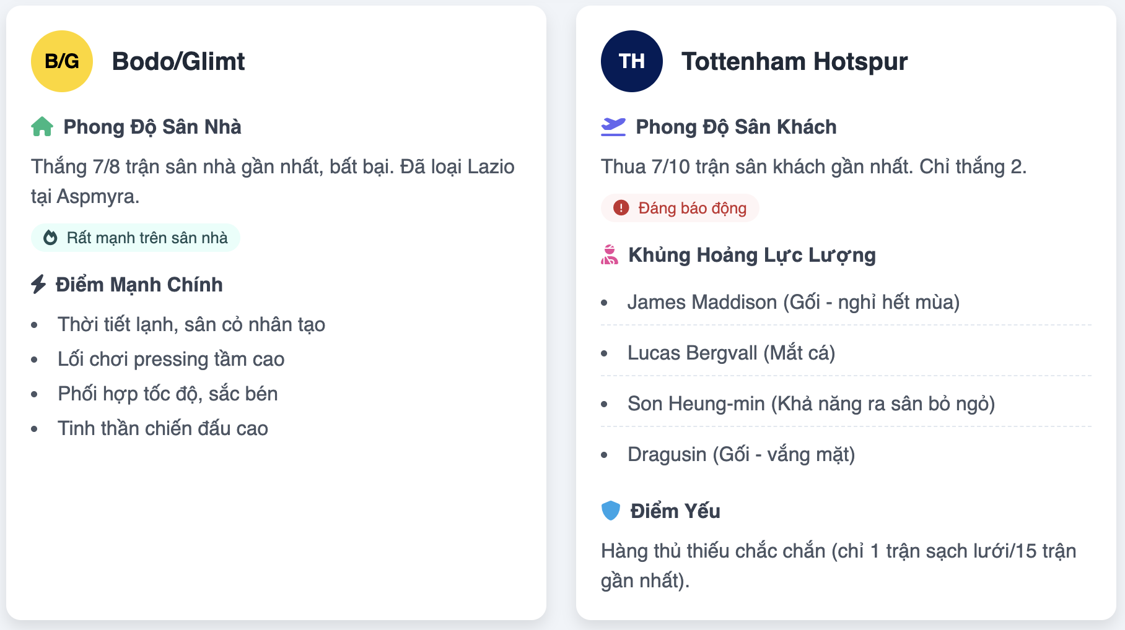This screenshot has width=1125, height=630.
Task: Open the Bodo/Glimt team title
Action: tap(178, 61)
